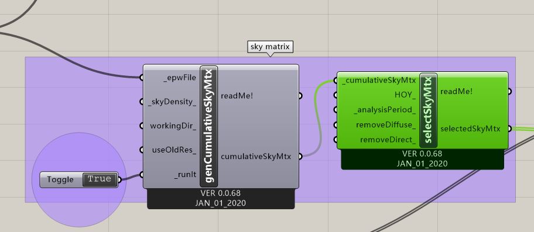The height and width of the screenshot is (232, 534).
Task: Click the version label under genCumulativeSkyMtx
Action: tap(221, 198)
